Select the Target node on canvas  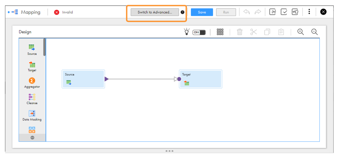pyautogui.click(x=201, y=79)
